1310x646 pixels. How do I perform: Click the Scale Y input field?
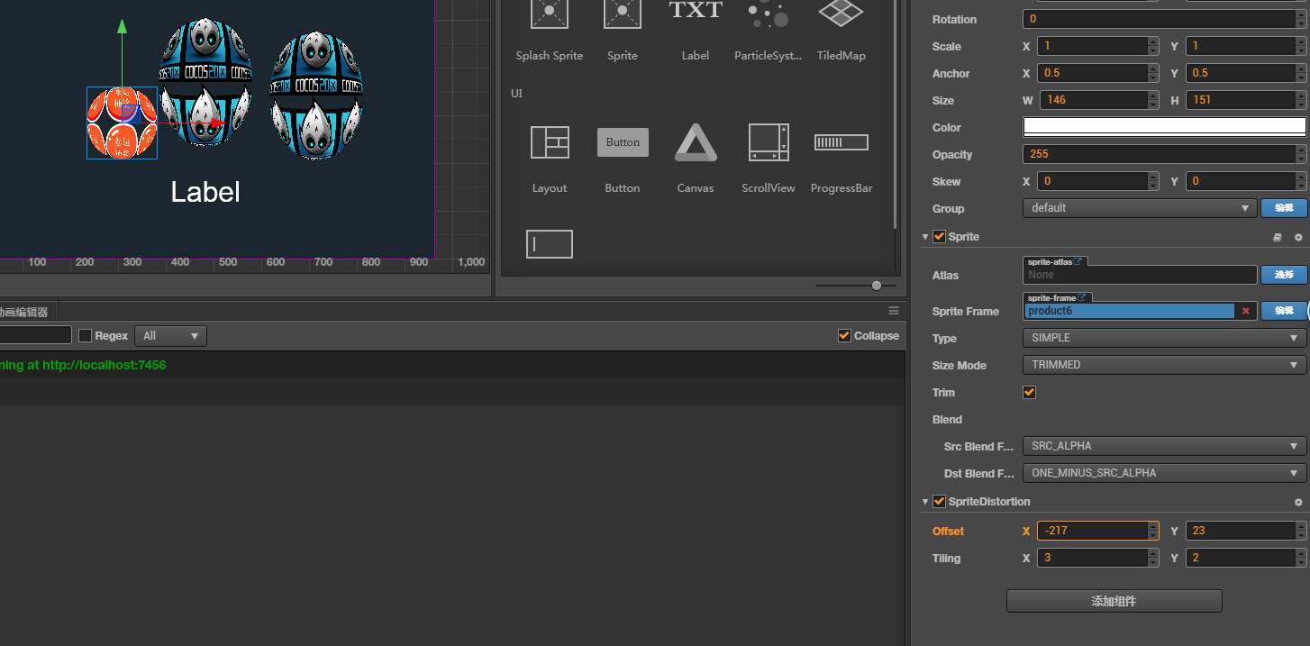(1246, 46)
